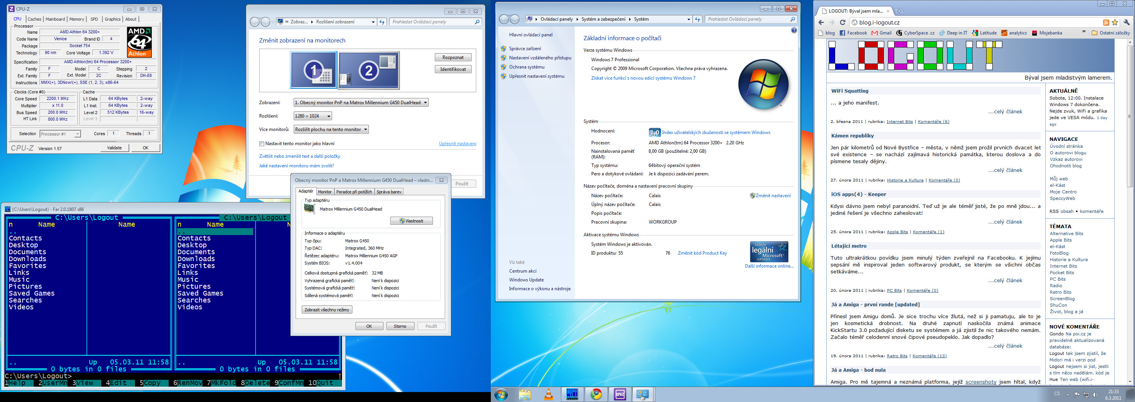Open Chrome's wrench settings menu
The image size is (1135, 402).
coord(1127,23)
